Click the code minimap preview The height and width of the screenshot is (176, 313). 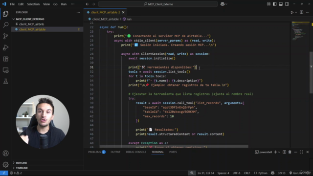tap(300, 31)
